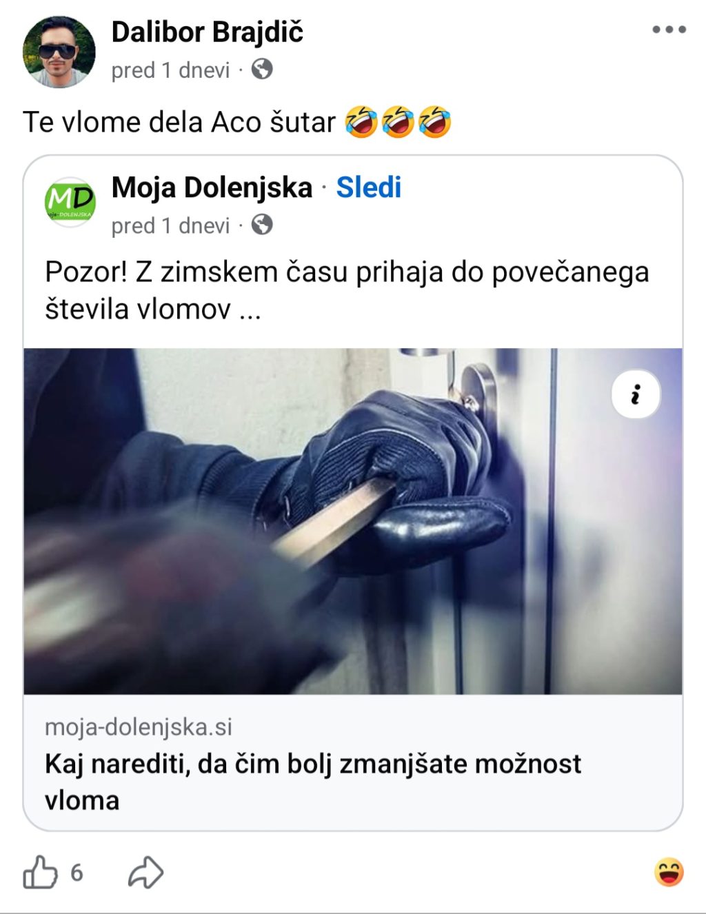Click the 'pred 1 dnevi' timestamp under Dalibor
Image resolution: width=706 pixels, height=914 pixels.
point(170,70)
